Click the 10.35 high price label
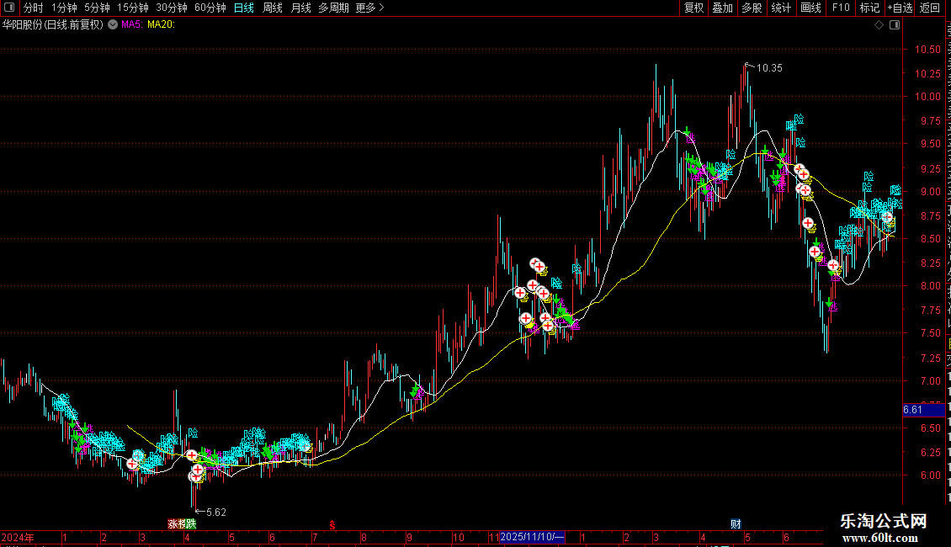The width and height of the screenshot is (951, 547). (x=769, y=68)
